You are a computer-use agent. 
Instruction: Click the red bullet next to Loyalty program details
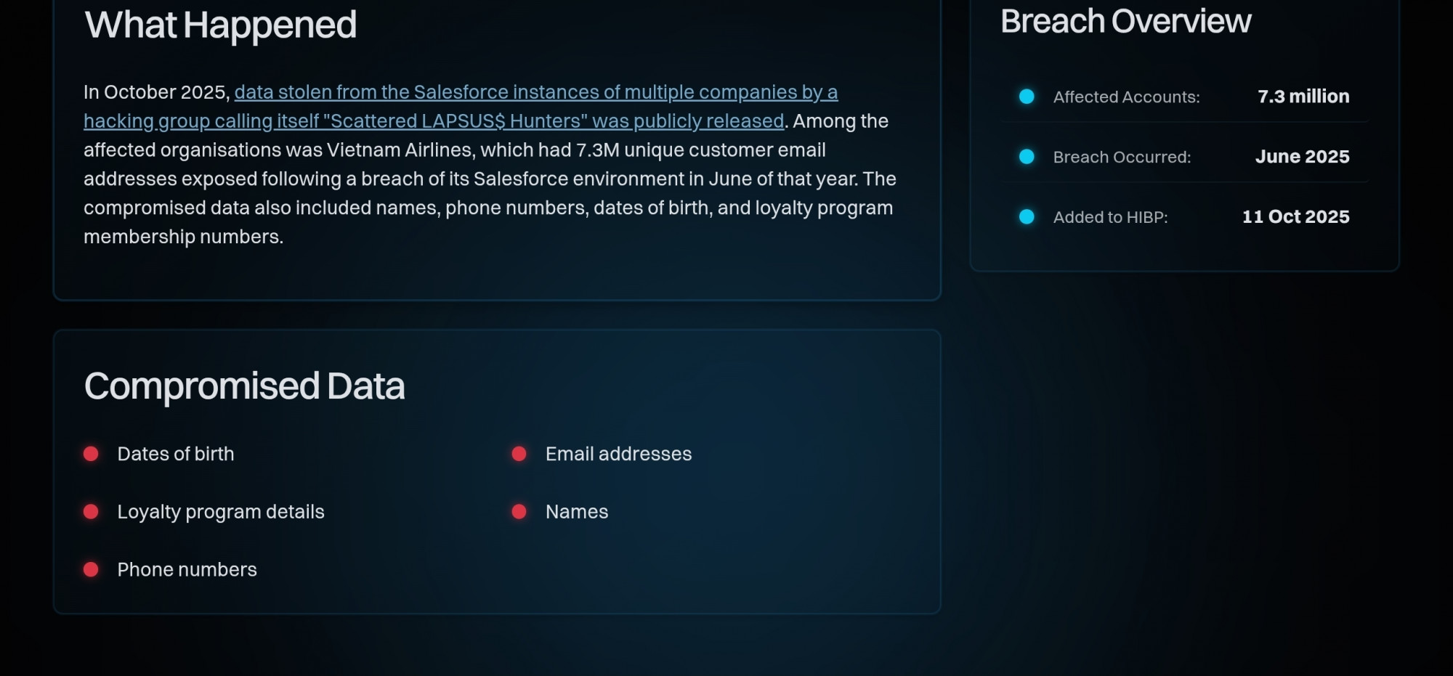pos(91,512)
